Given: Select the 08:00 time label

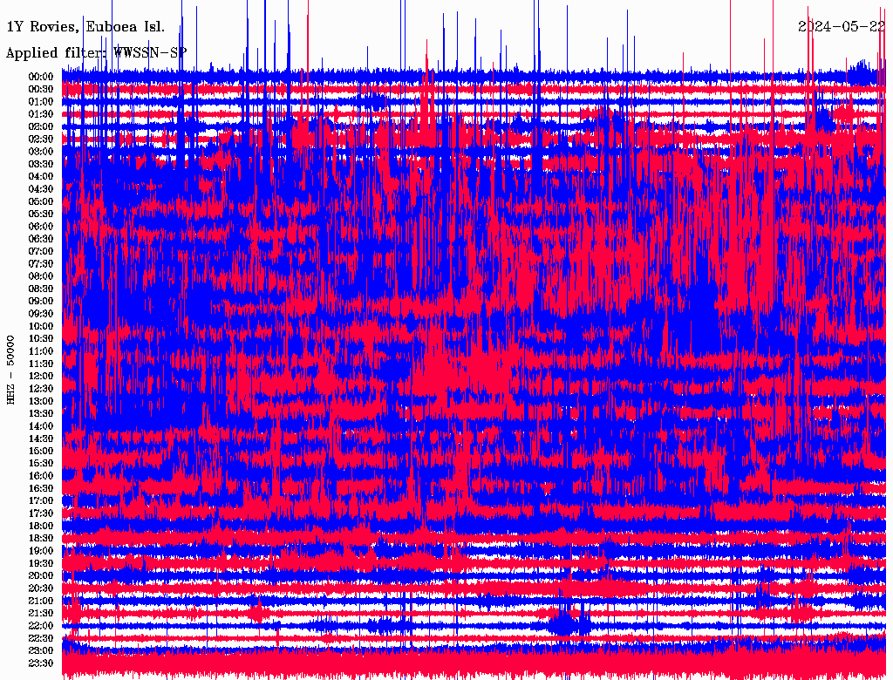Looking at the screenshot, I should point(41,276).
